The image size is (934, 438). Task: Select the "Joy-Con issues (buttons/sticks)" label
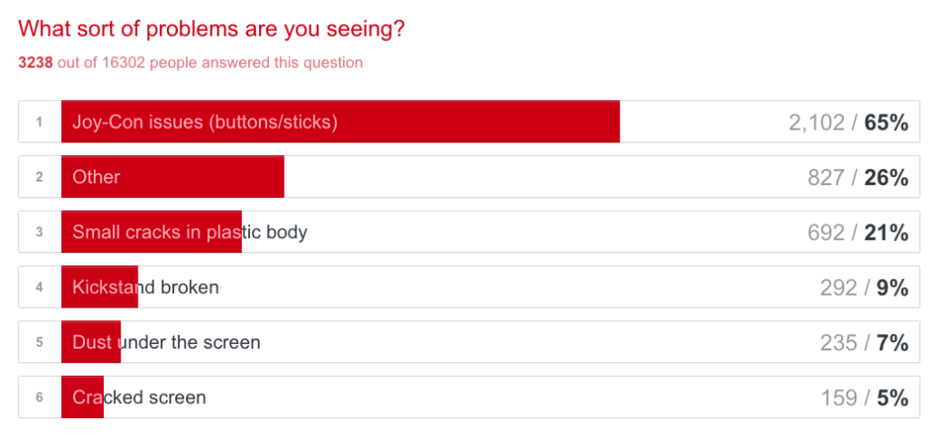(205, 122)
